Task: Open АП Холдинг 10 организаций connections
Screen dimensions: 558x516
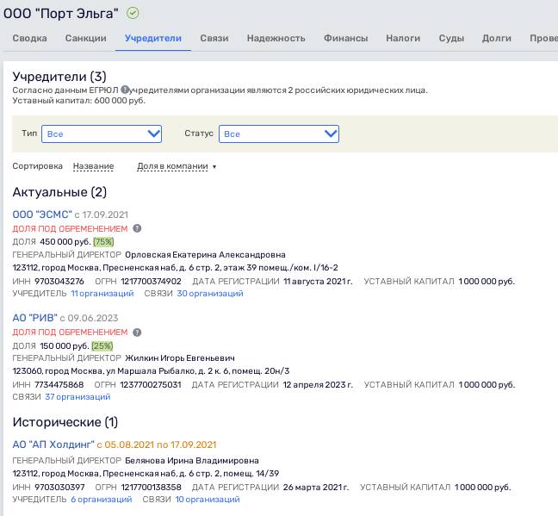Action: [208, 500]
